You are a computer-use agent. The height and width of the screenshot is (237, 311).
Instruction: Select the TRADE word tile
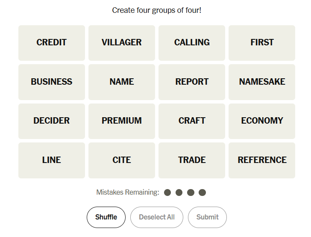(192, 160)
